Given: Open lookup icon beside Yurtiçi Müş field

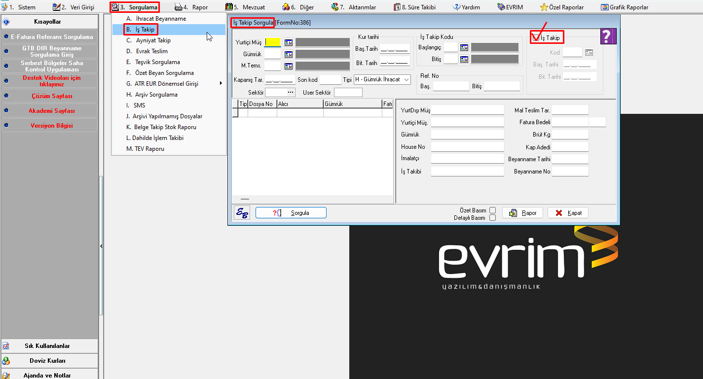Looking at the screenshot, I should click(x=289, y=42).
